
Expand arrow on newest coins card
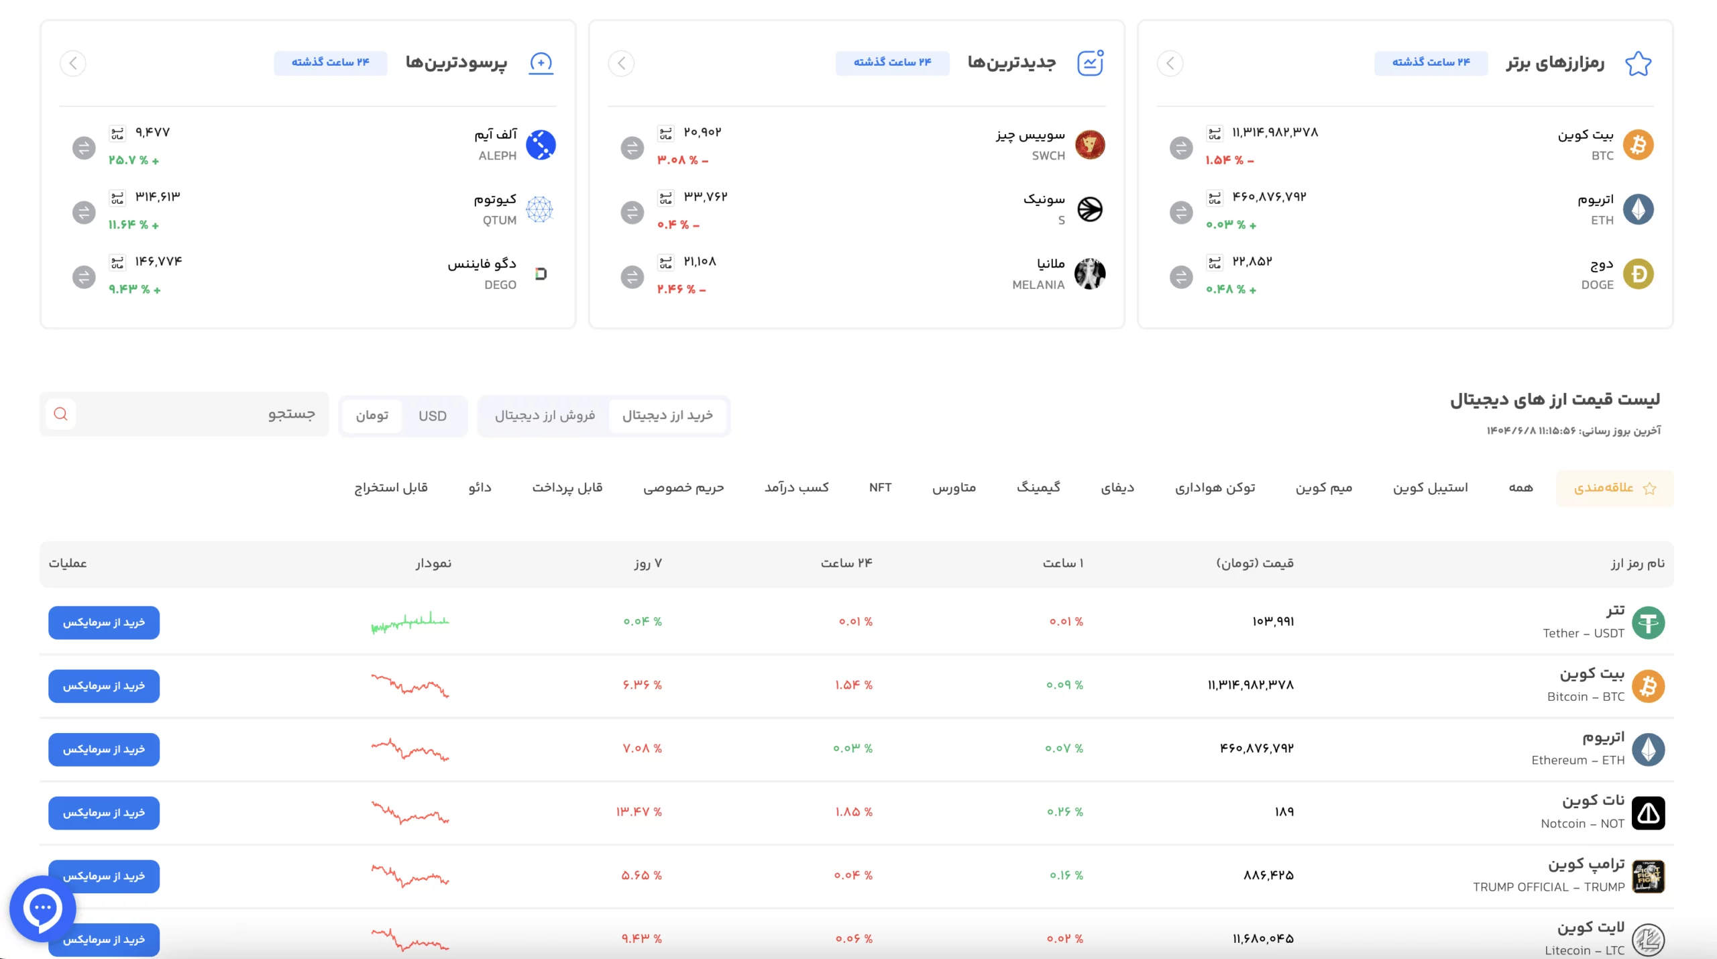[622, 64]
